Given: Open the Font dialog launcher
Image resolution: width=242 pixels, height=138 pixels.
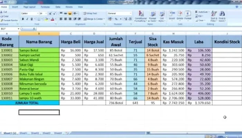Looking at the screenshot, I should (x=56, y=24).
